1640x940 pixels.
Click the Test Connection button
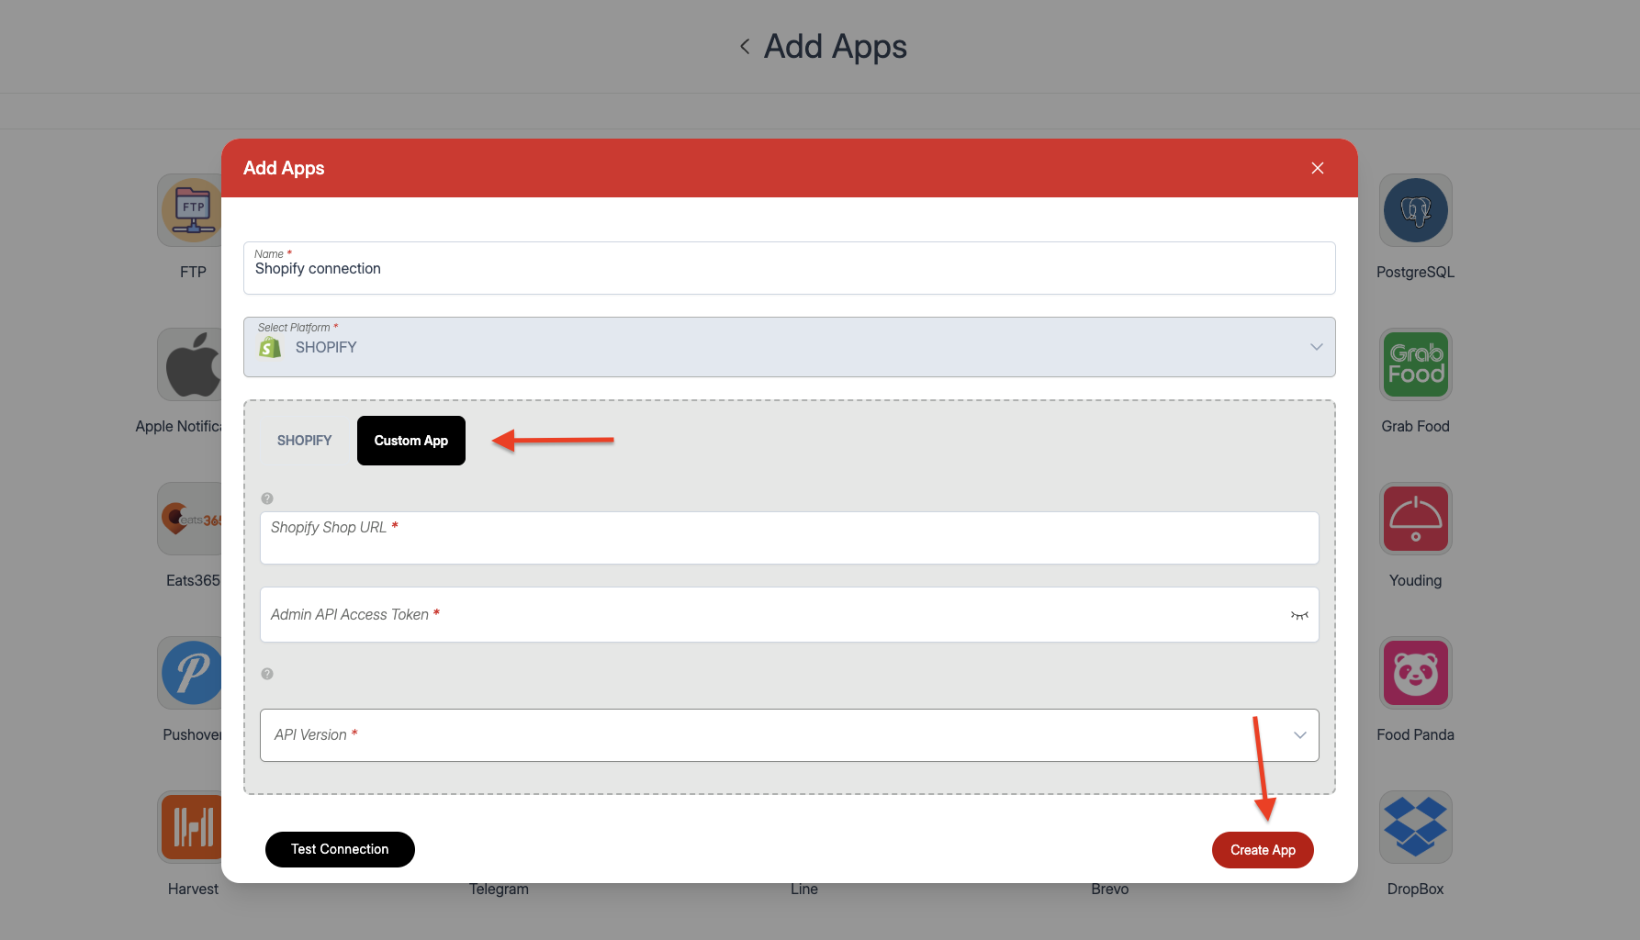(x=340, y=849)
